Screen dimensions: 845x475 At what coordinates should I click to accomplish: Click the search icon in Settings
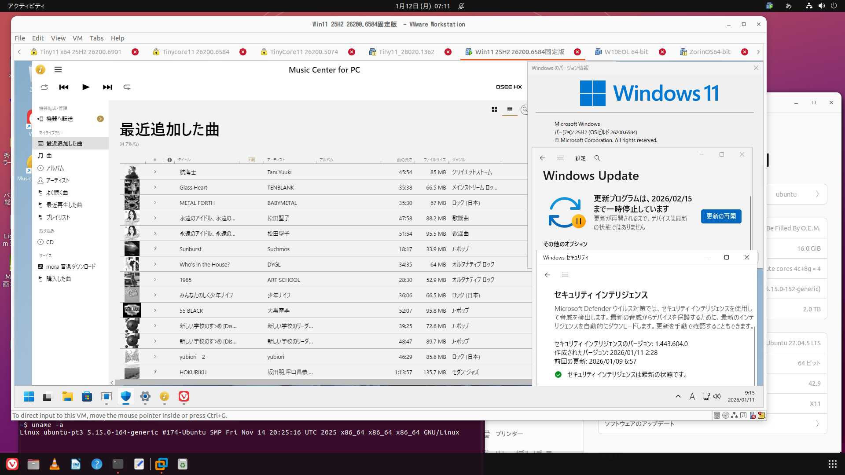[x=597, y=158]
